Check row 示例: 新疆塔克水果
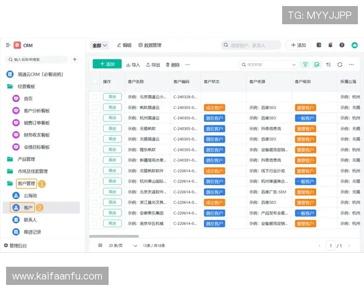The height and width of the screenshot is (291, 364). pos(95,160)
